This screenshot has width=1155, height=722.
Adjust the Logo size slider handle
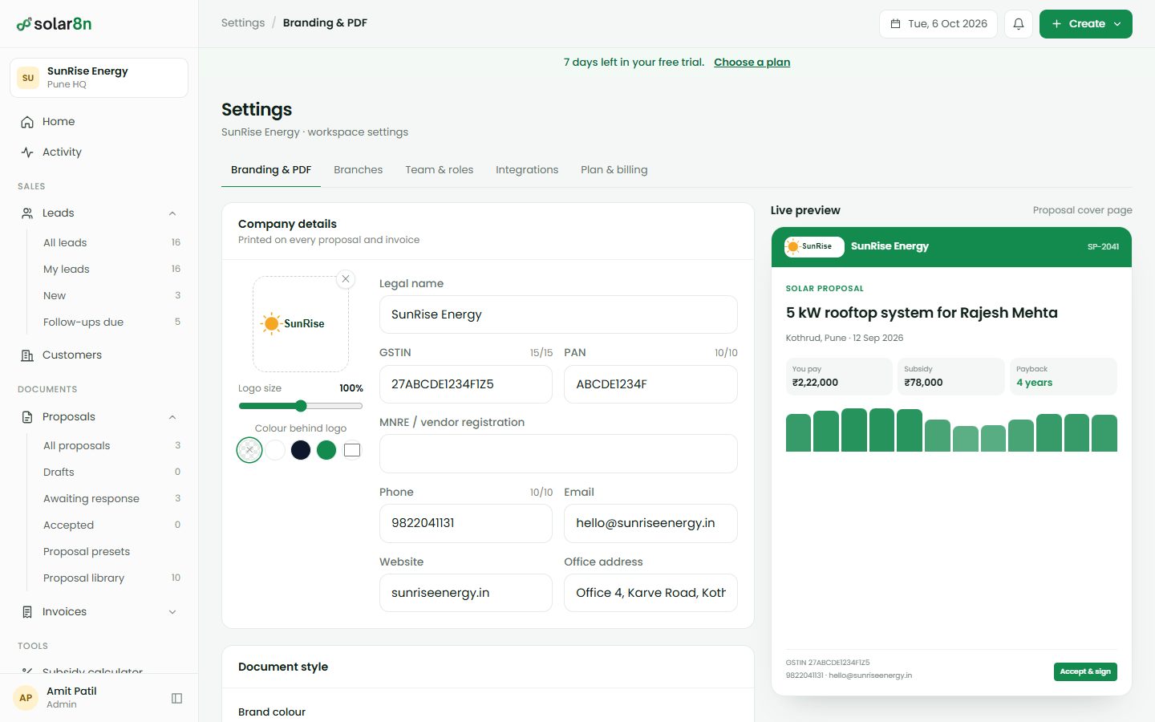(301, 406)
